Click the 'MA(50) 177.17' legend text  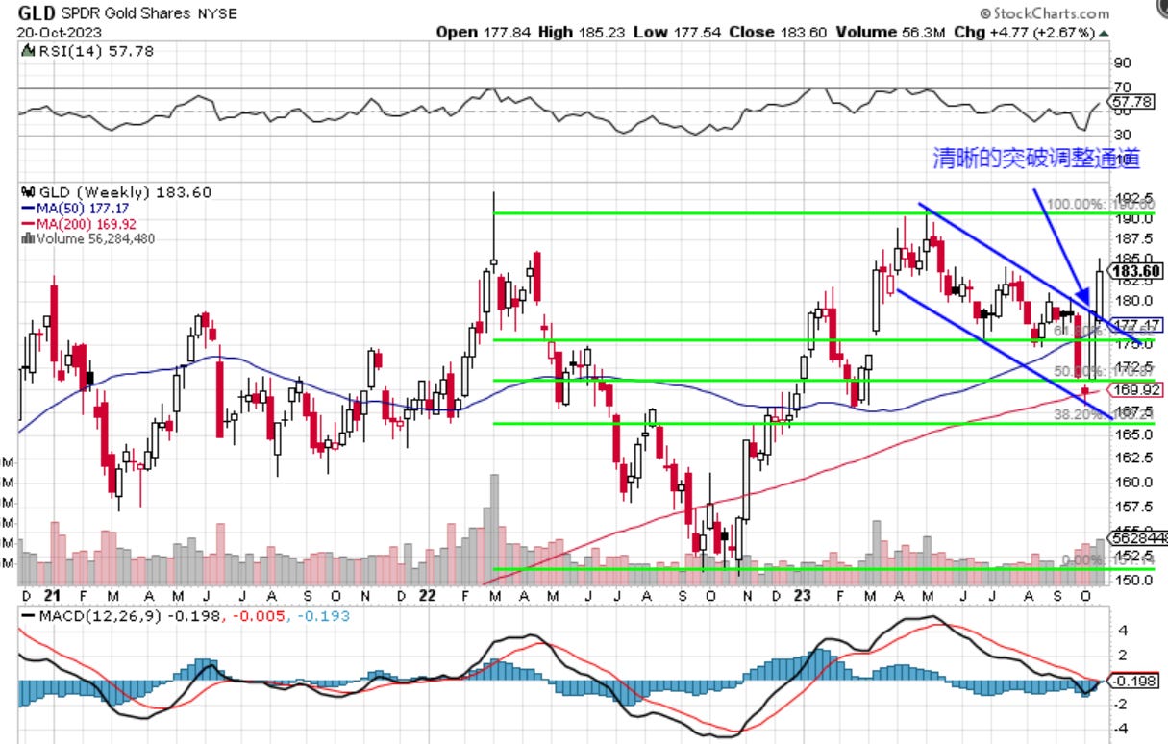[82, 208]
